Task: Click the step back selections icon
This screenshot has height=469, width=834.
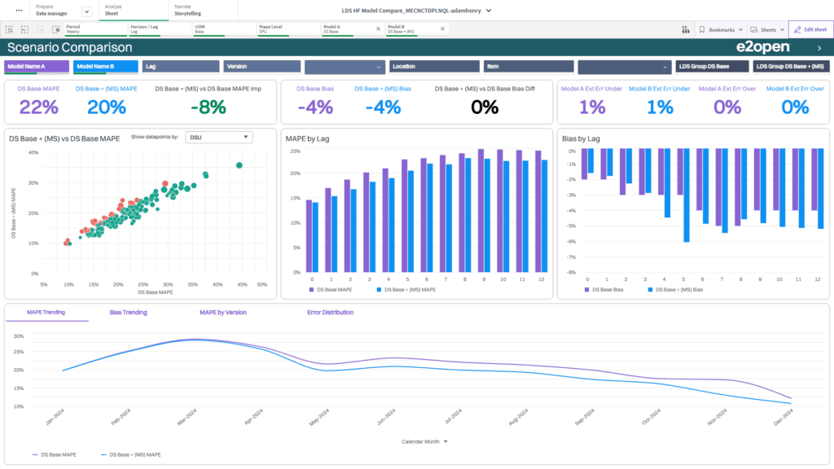Action: click(x=25, y=28)
